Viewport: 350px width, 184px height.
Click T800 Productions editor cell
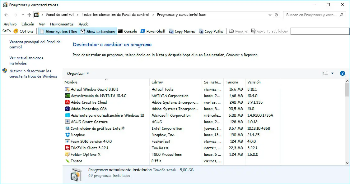(166, 155)
